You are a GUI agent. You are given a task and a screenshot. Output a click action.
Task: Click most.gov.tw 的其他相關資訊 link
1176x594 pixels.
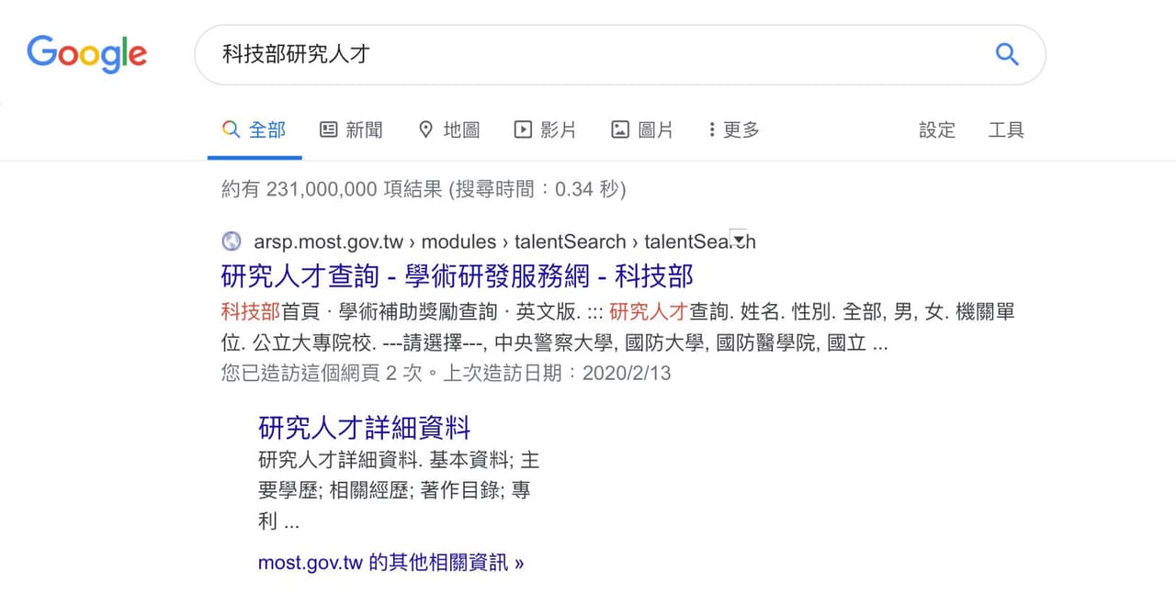[391, 563]
